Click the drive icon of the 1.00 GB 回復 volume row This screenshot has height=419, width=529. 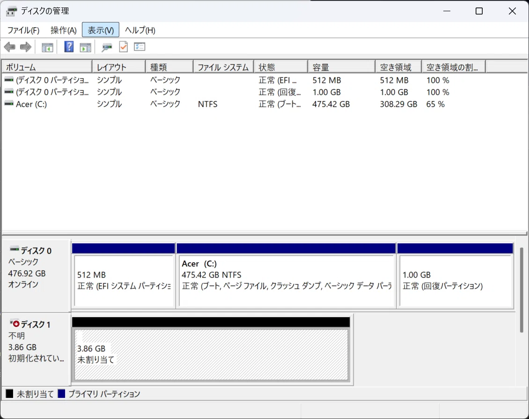9,92
